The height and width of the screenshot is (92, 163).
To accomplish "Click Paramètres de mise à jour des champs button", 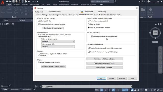I will pyautogui.click(x=53, y=66).
